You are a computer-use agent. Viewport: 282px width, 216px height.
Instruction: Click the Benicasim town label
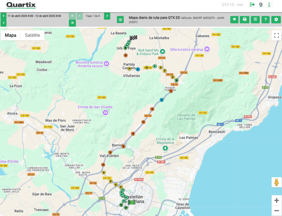217,132
